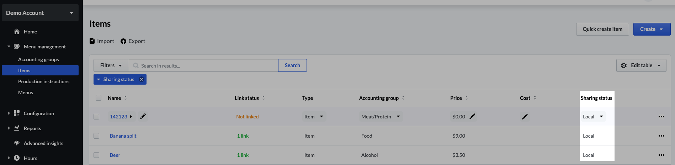Expand the Configuration sidebar section
Image resolution: width=675 pixels, height=165 pixels.
pos(9,113)
